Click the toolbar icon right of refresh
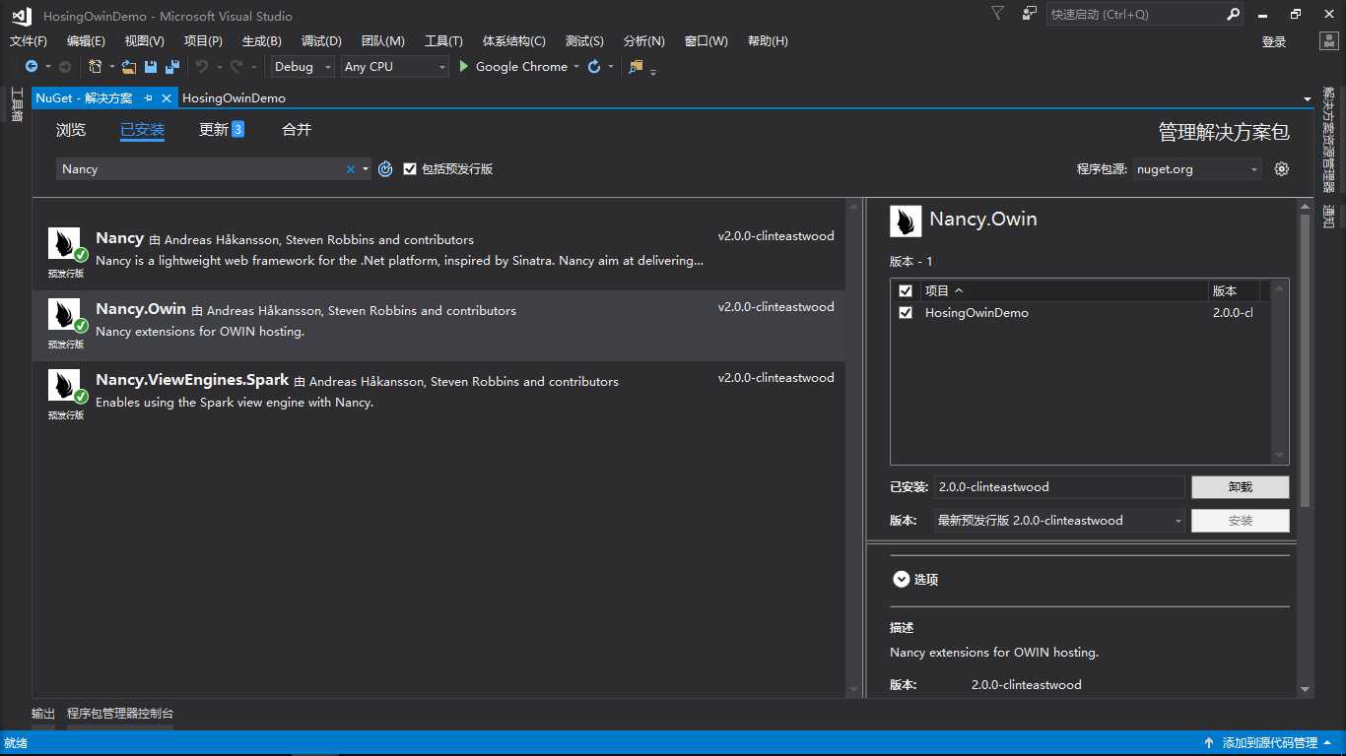 click(636, 66)
